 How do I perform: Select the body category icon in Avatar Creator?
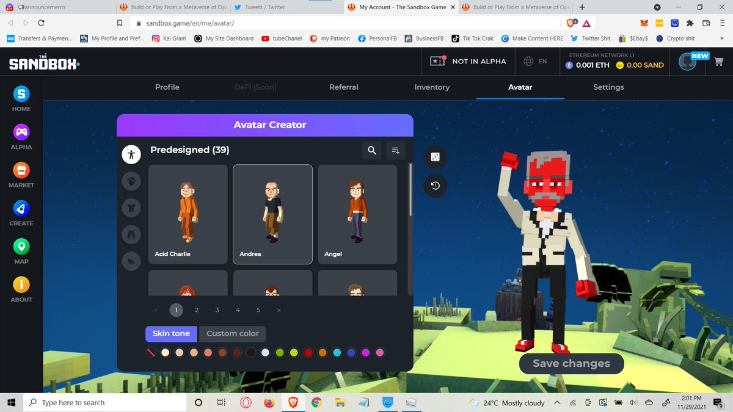coord(131,154)
